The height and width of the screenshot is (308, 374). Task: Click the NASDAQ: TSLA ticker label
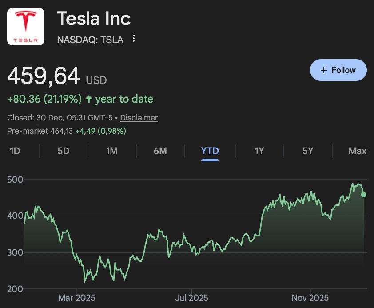90,40
